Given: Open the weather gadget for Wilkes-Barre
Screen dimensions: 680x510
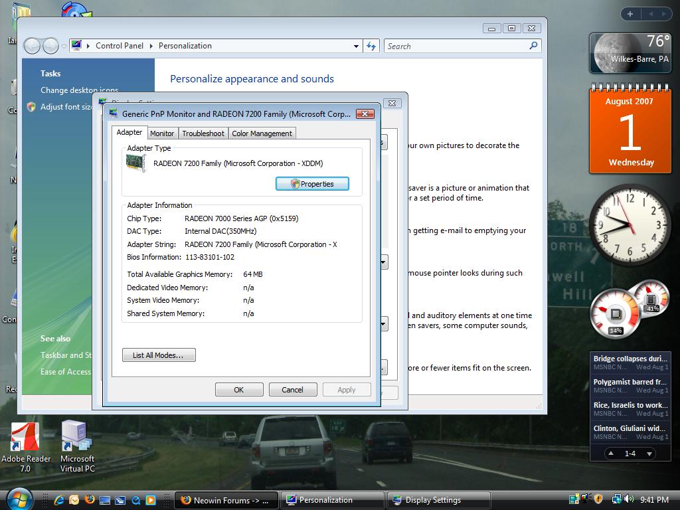Looking at the screenshot, I should click(x=630, y=53).
